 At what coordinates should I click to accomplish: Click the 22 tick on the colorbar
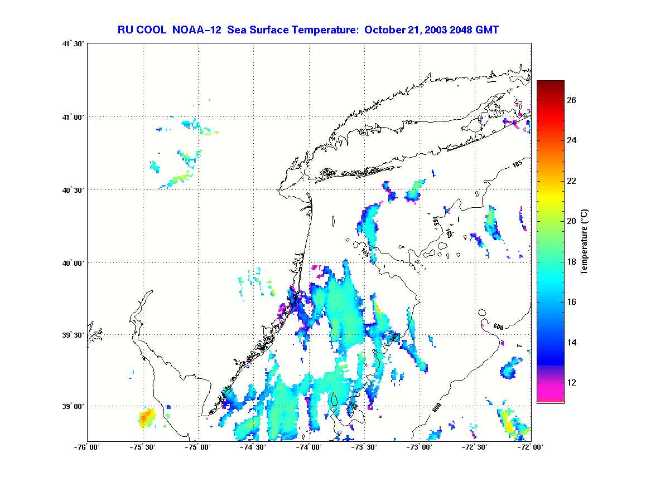(x=572, y=181)
